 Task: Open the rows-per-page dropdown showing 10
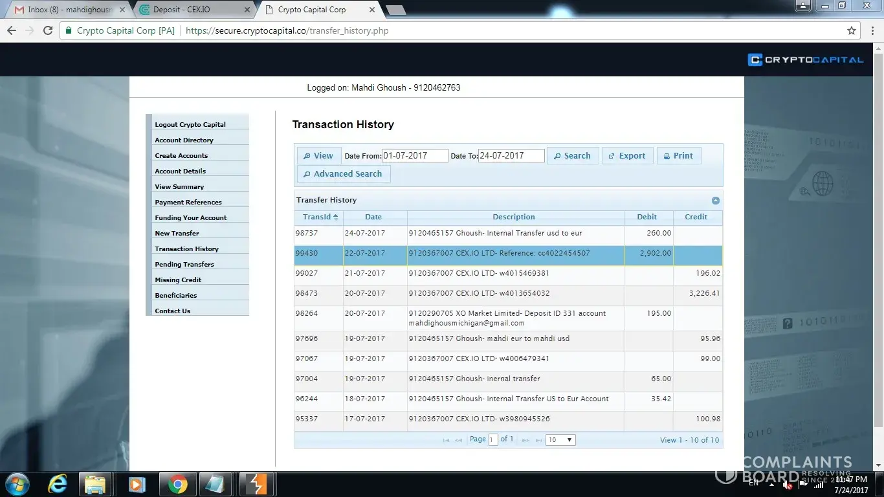click(560, 440)
